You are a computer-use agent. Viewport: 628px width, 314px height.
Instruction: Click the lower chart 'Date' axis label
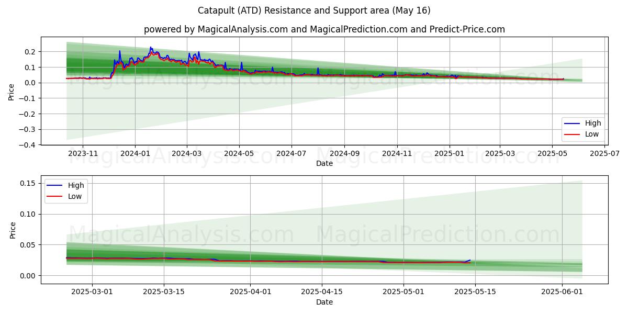tap(324, 302)
